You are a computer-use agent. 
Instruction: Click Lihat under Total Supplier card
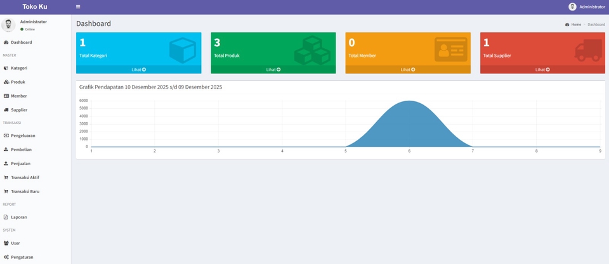point(542,70)
